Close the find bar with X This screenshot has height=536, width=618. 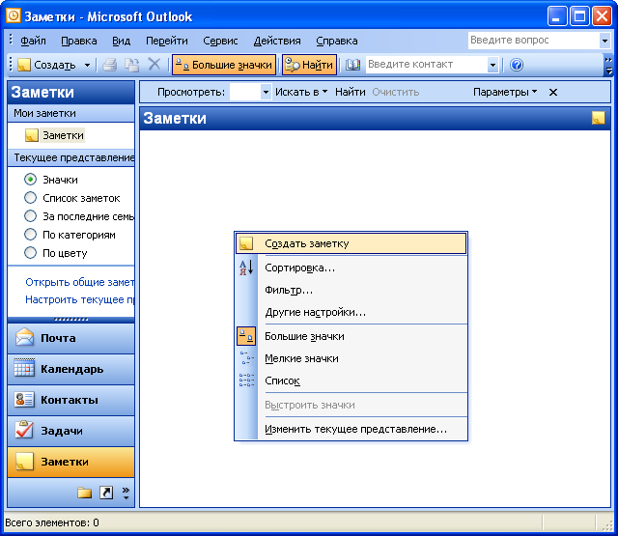553,92
